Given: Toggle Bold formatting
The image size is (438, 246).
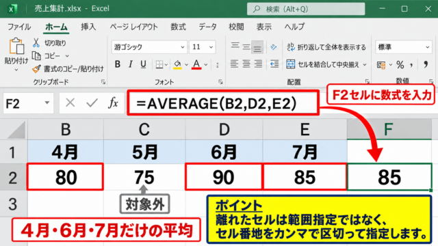Looking at the screenshot, I should pos(117,64).
